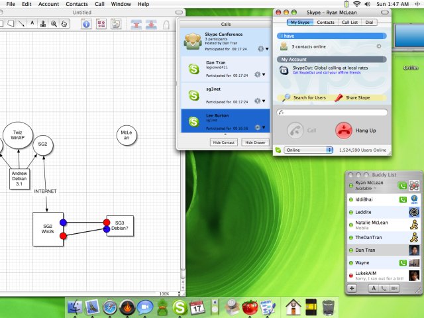The width and height of the screenshot is (424, 318).
Task: Open the Call menu
Action: [99, 4]
